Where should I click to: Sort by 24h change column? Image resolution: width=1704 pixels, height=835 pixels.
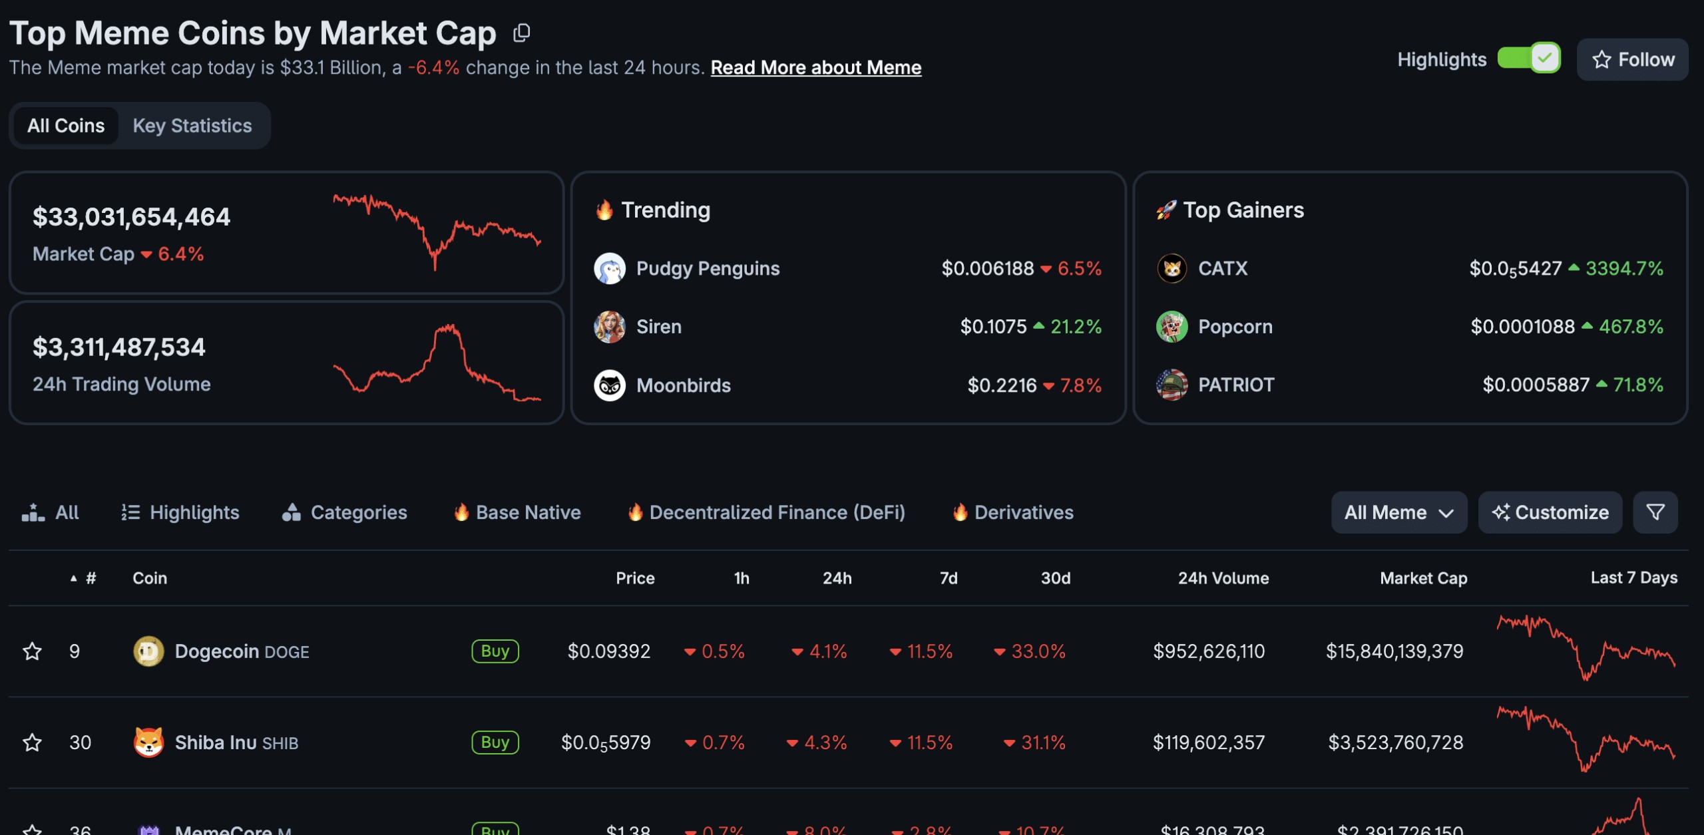point(837,578)
